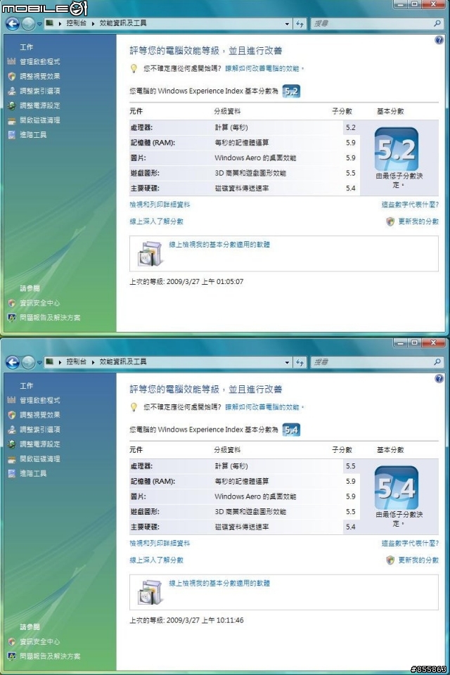This screenshot has width=450, height=675.
Task: Click the Back arrow in the 5.4 score window
Action: point(13,363)
